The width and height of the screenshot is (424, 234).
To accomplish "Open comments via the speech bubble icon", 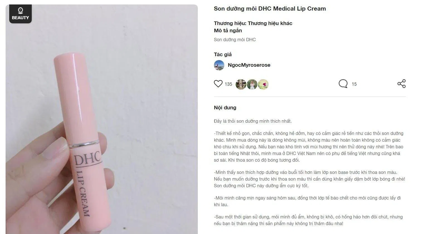I will pyautogui.click(x=343, y=84).
